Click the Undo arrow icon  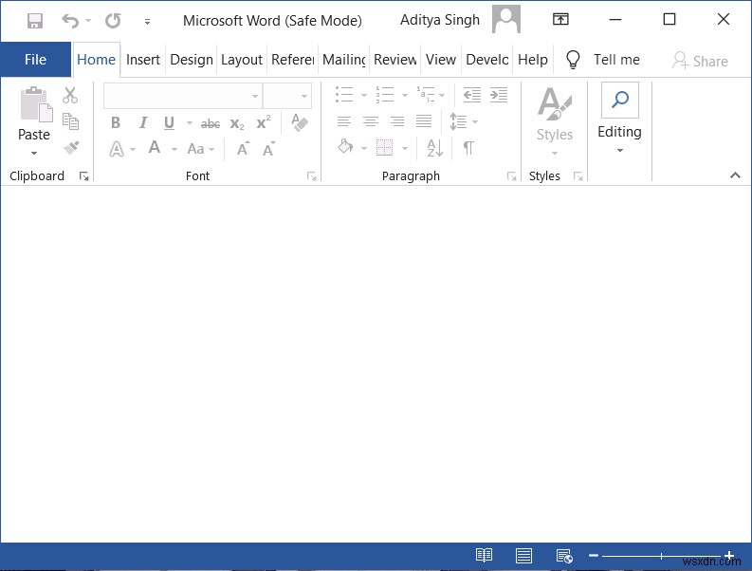(70, 20)
